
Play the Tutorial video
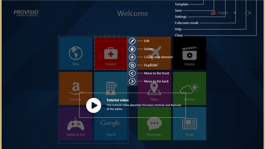click(94, 105)
